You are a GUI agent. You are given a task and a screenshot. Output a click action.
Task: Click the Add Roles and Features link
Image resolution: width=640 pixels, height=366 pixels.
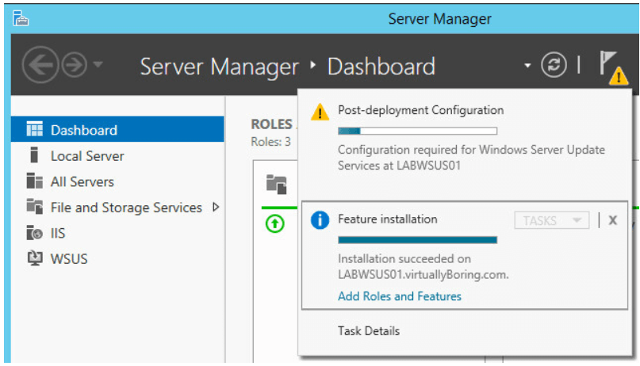pyautogui.click(x=399, y=296)
